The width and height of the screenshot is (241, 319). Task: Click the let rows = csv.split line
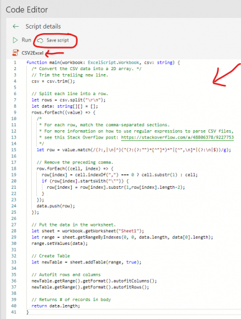pos(69,100)
